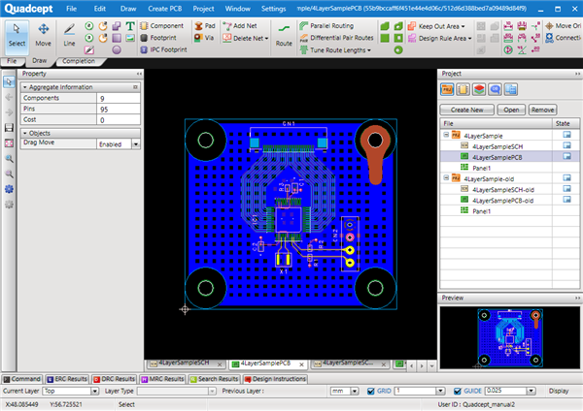Open the mm units dropdown

(x=355, y=391)
